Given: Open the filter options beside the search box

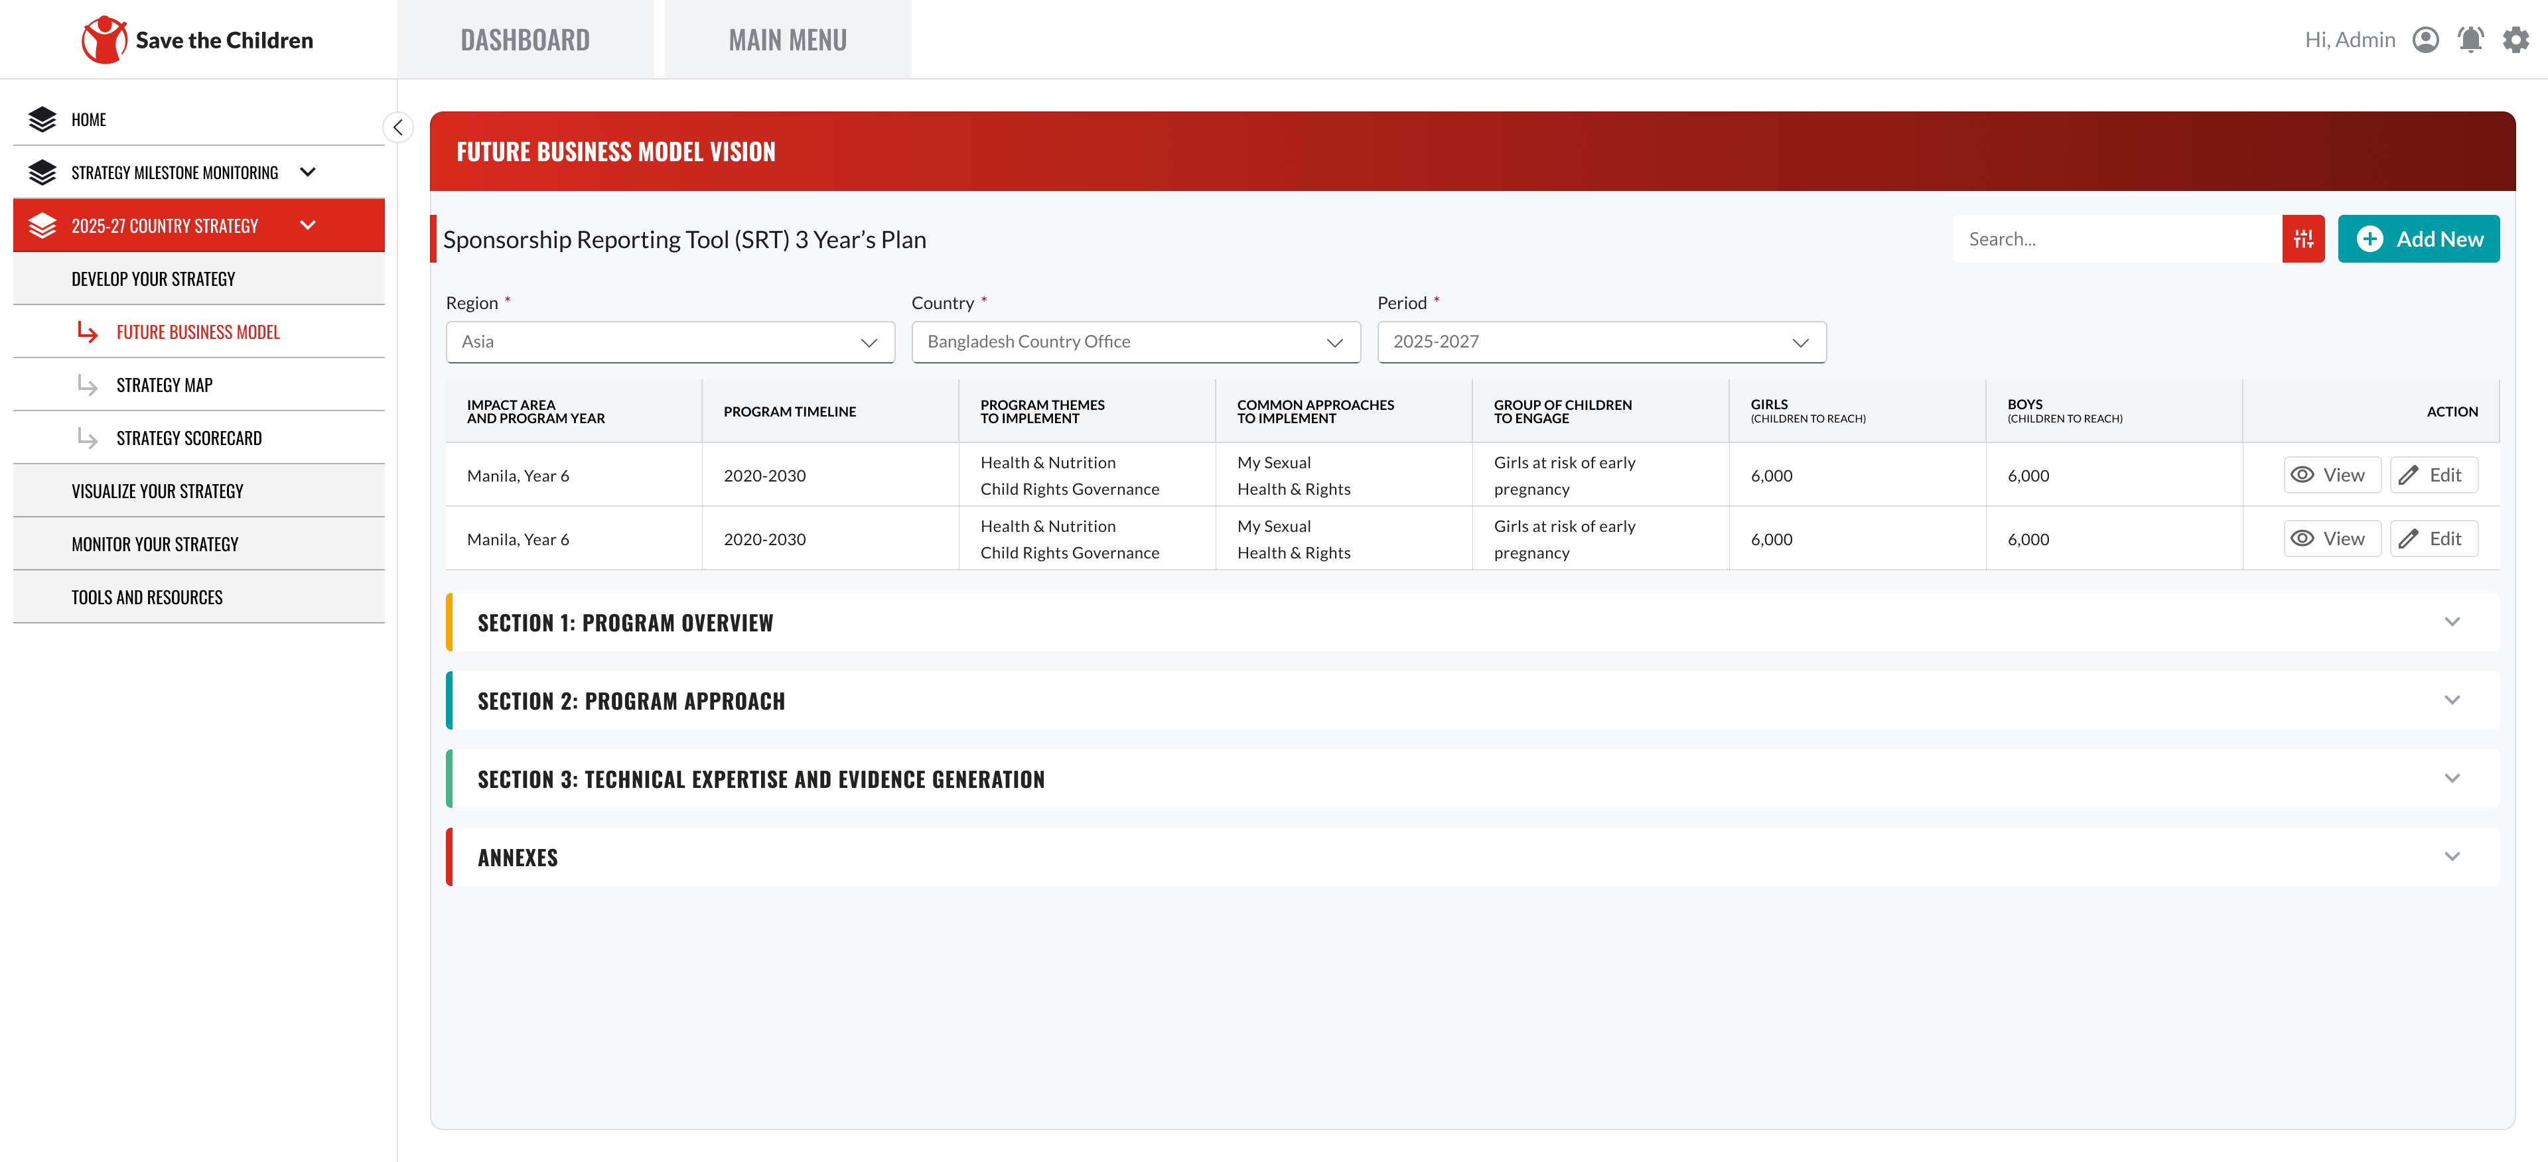Looking at the screenshot, I should 2304,238.
